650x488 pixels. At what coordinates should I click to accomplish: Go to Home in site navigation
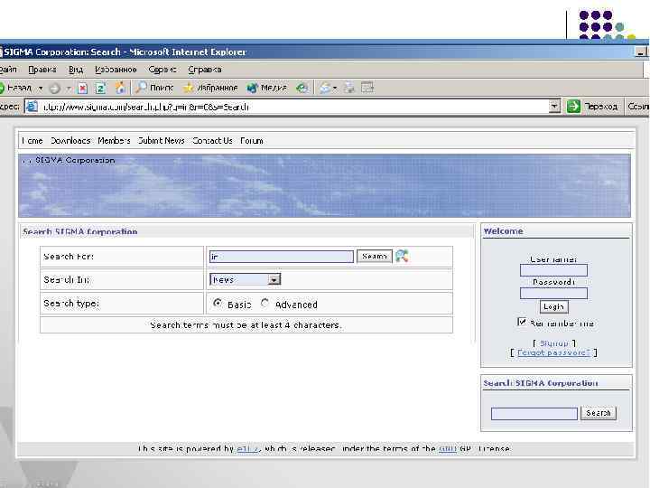pos(32,141)
